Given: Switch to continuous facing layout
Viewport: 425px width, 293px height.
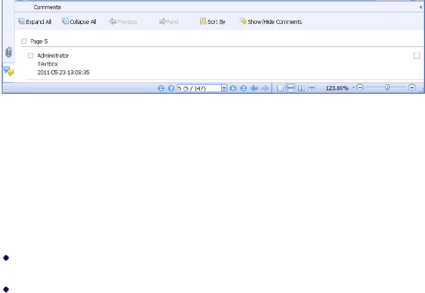Looking at the screenshot, I should pyautogui.click(x=312, y=88).
